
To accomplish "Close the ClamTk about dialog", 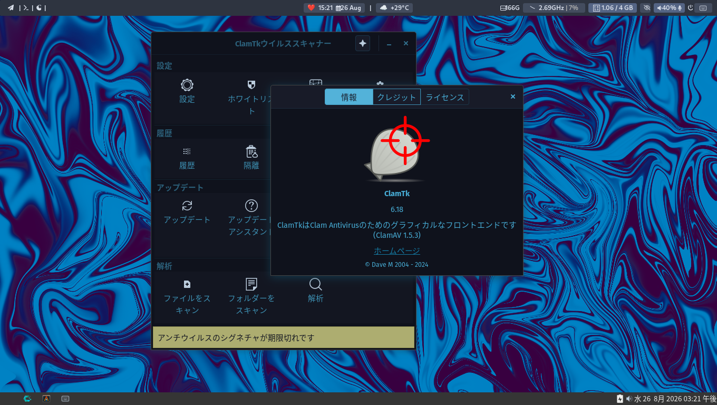I will (513, 97).
